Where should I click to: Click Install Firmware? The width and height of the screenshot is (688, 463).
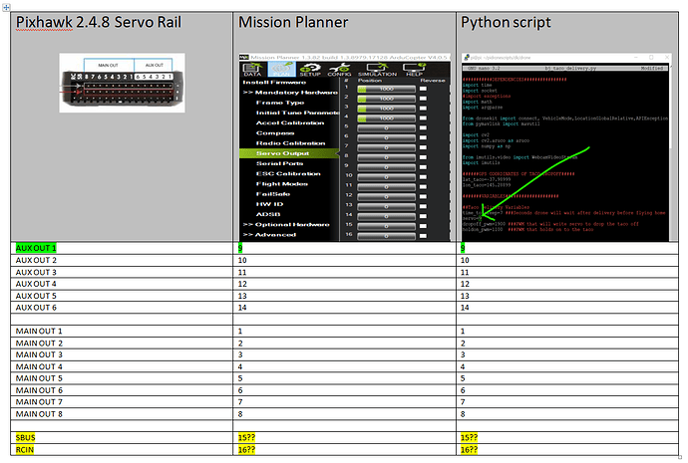pyautogui.click(x=275, y=81)
